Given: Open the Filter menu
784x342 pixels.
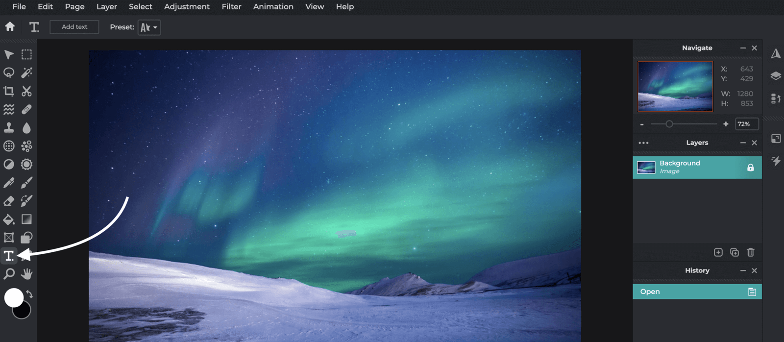Looking at the screenshot, I should (231, 7).
